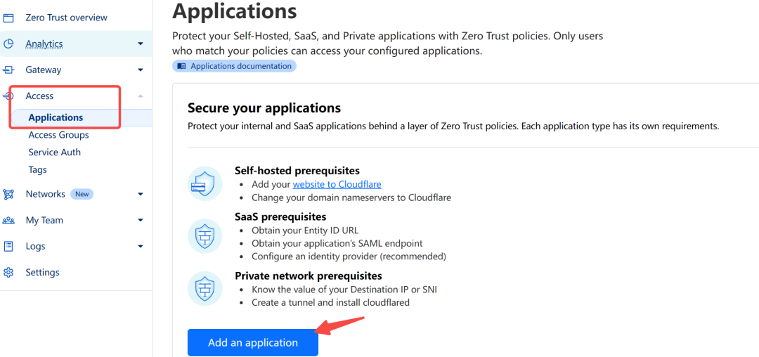Screen dimensions: 759x357
Task: Expand the Analytics menu arrow
Action: [141, 44]
